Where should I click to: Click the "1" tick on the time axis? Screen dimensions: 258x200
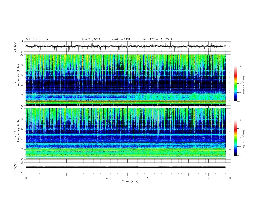point(46,178)
